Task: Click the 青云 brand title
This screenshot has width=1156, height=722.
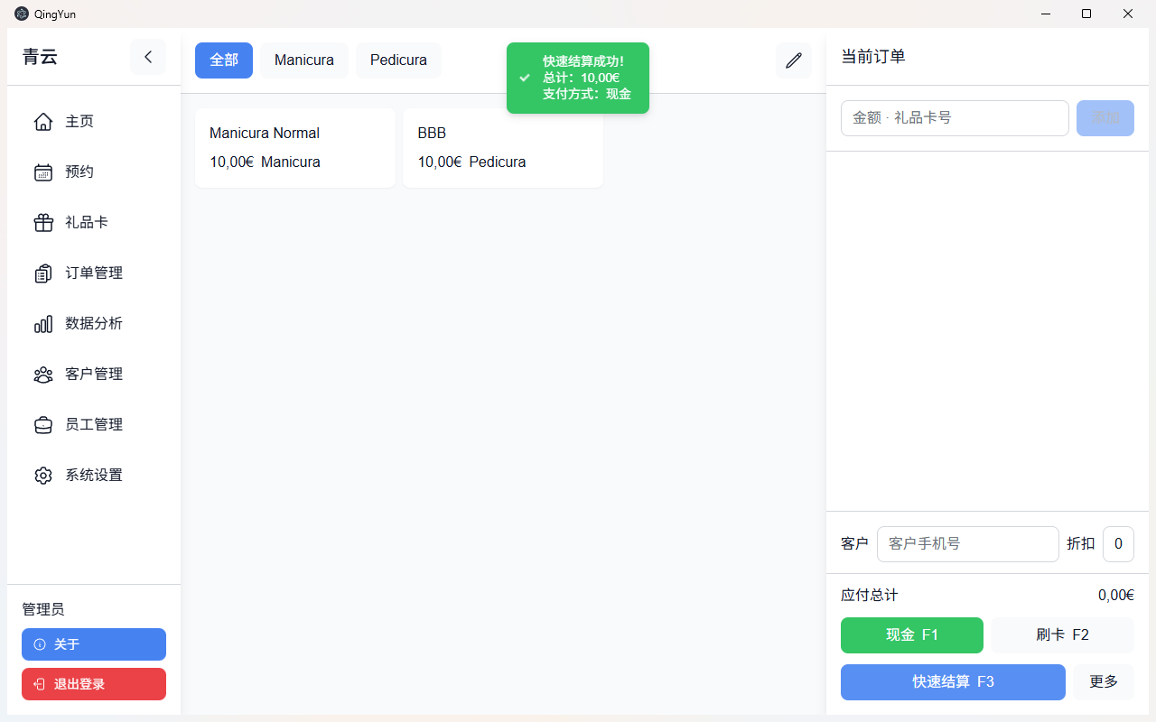Action: coord(40,57)
